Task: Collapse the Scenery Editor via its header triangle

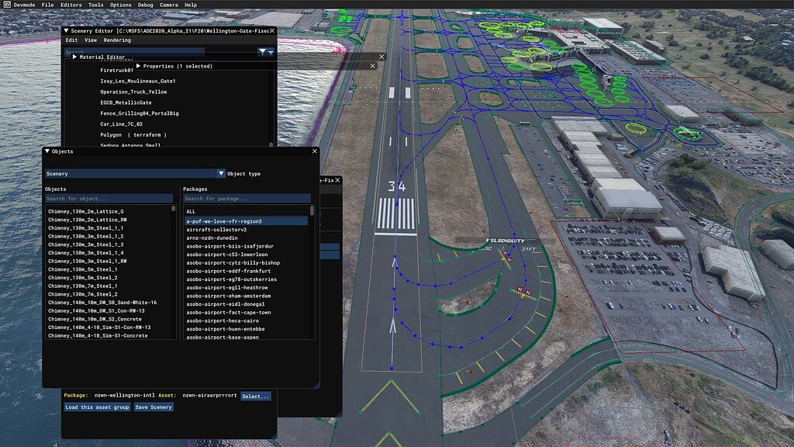Action: [66, 31]
